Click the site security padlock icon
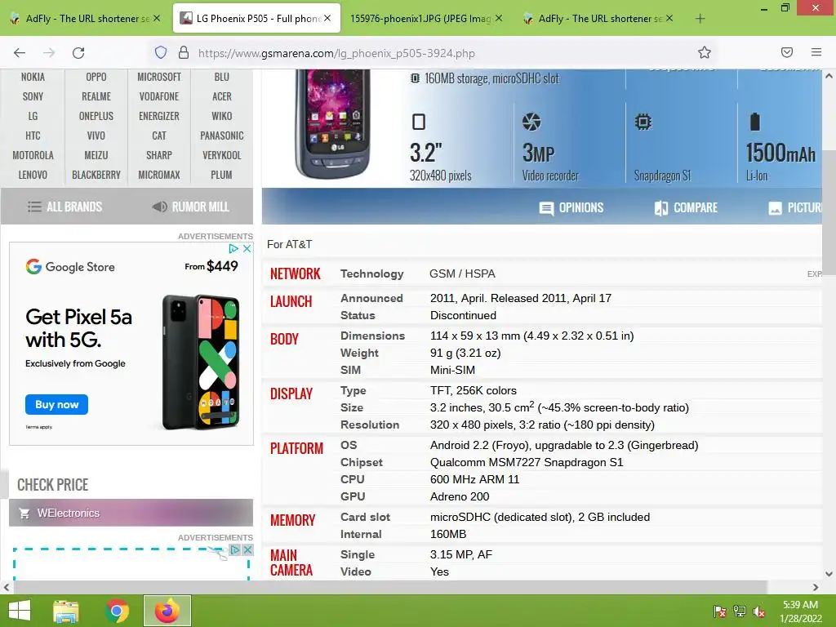Image resolution: width=836 pixels, height=627 pixels. (x=184, y=52)
